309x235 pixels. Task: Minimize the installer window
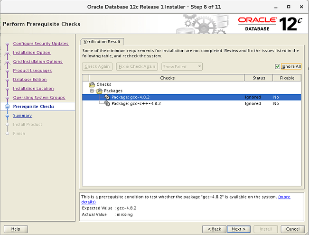pos(276,7)
